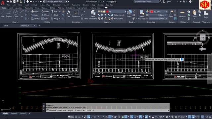Toggle transparency display in the status bar

tap(119, 117)
